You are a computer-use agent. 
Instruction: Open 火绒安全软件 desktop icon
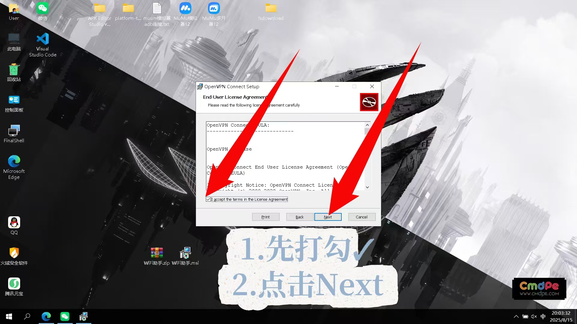[14, 257]
